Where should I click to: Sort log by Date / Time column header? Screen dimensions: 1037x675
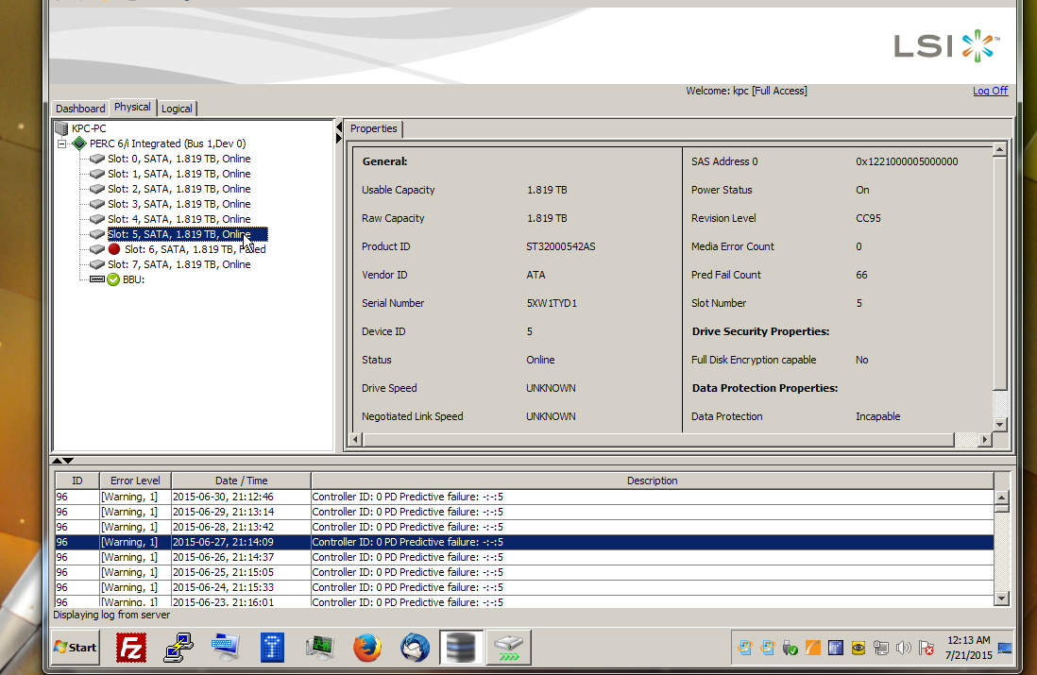click(242, 481)
